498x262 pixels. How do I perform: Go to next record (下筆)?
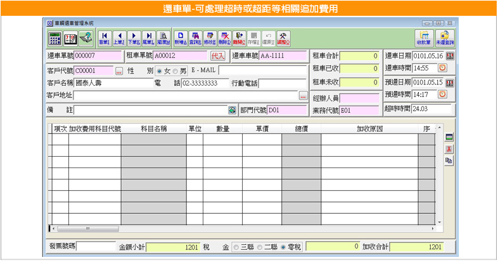[134, 37]
